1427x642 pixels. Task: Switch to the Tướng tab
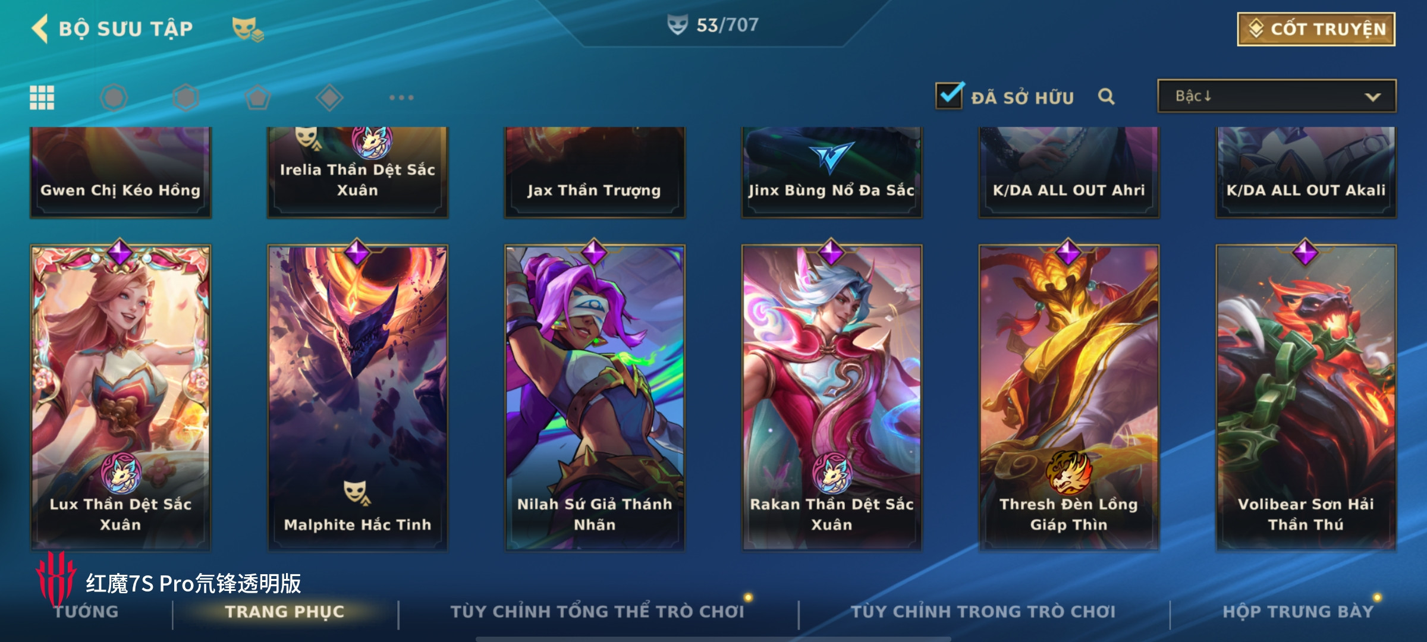[x=86, y=612]
